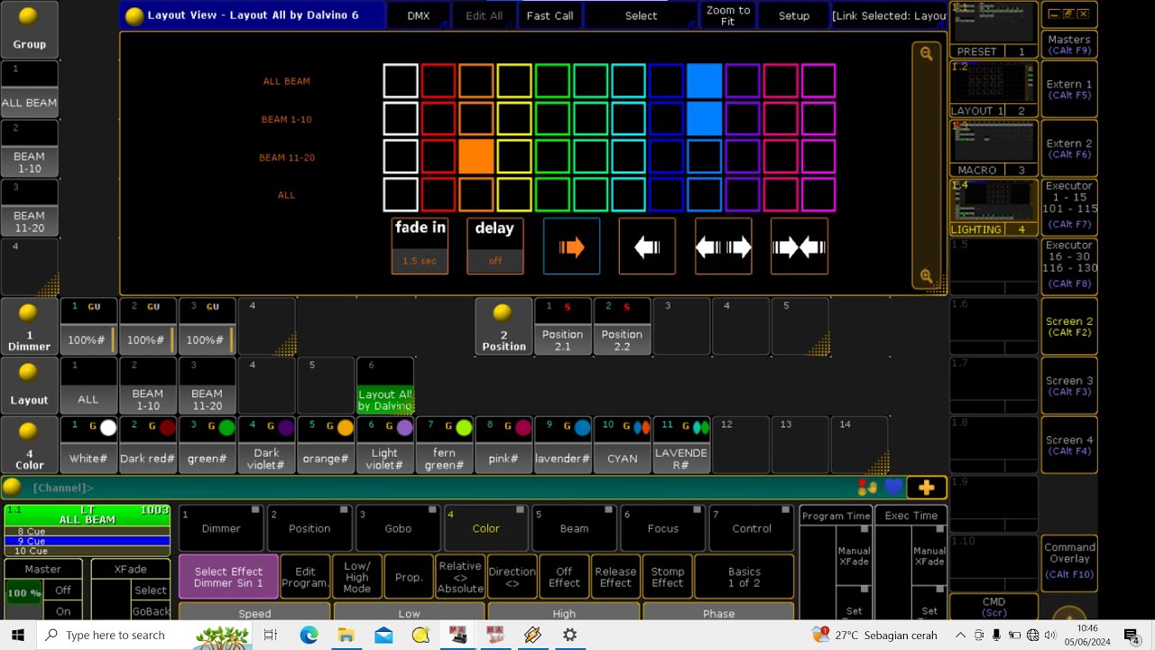Switch Master to Off
This screenshot has height=650, width=1155.
click(63, 590)
